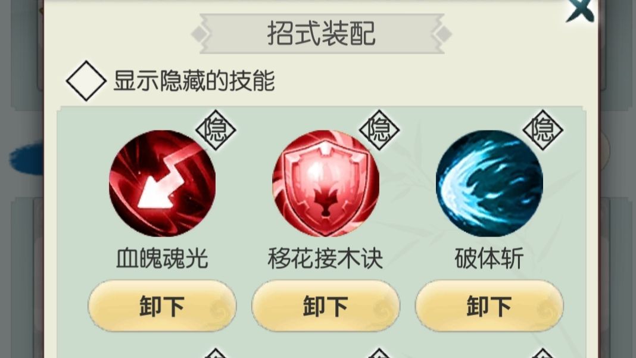Unequip 血魄魂光 with its 卸下 button
Image resolution: width=636 pixels, height=358 pixels.
(x=162, y=306)
